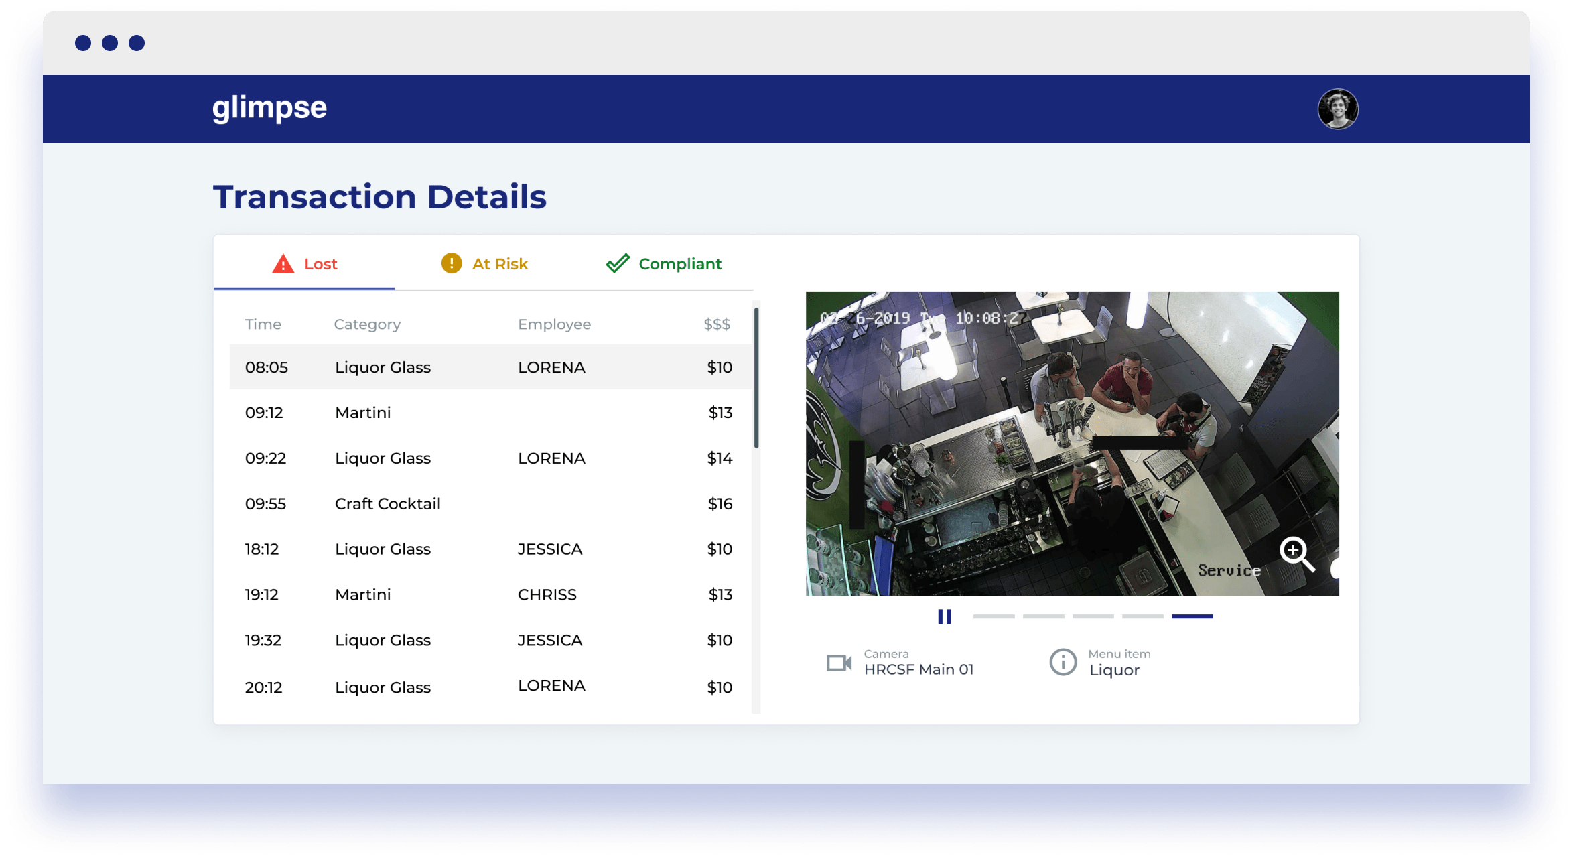Click the camera icon beside HRCSF Main 01
This screenshot has width=1573, height=859.
click(839, 663)
